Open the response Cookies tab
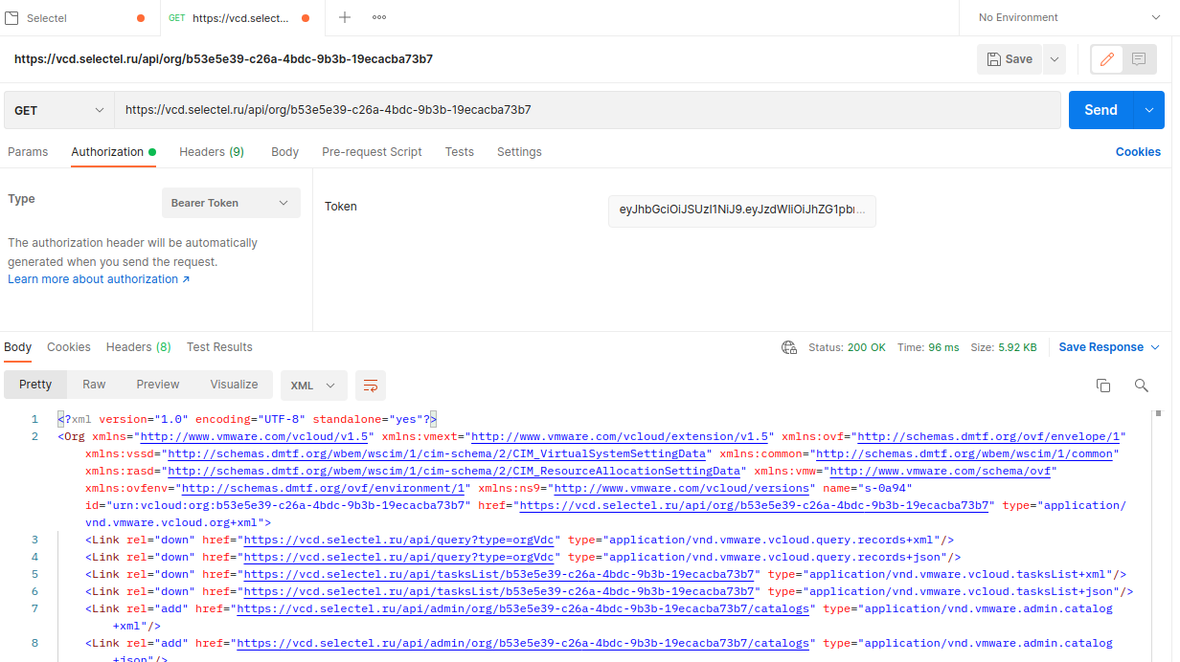Image resolution: width=1180 pixels, height=662 pixels. [69, 347]
